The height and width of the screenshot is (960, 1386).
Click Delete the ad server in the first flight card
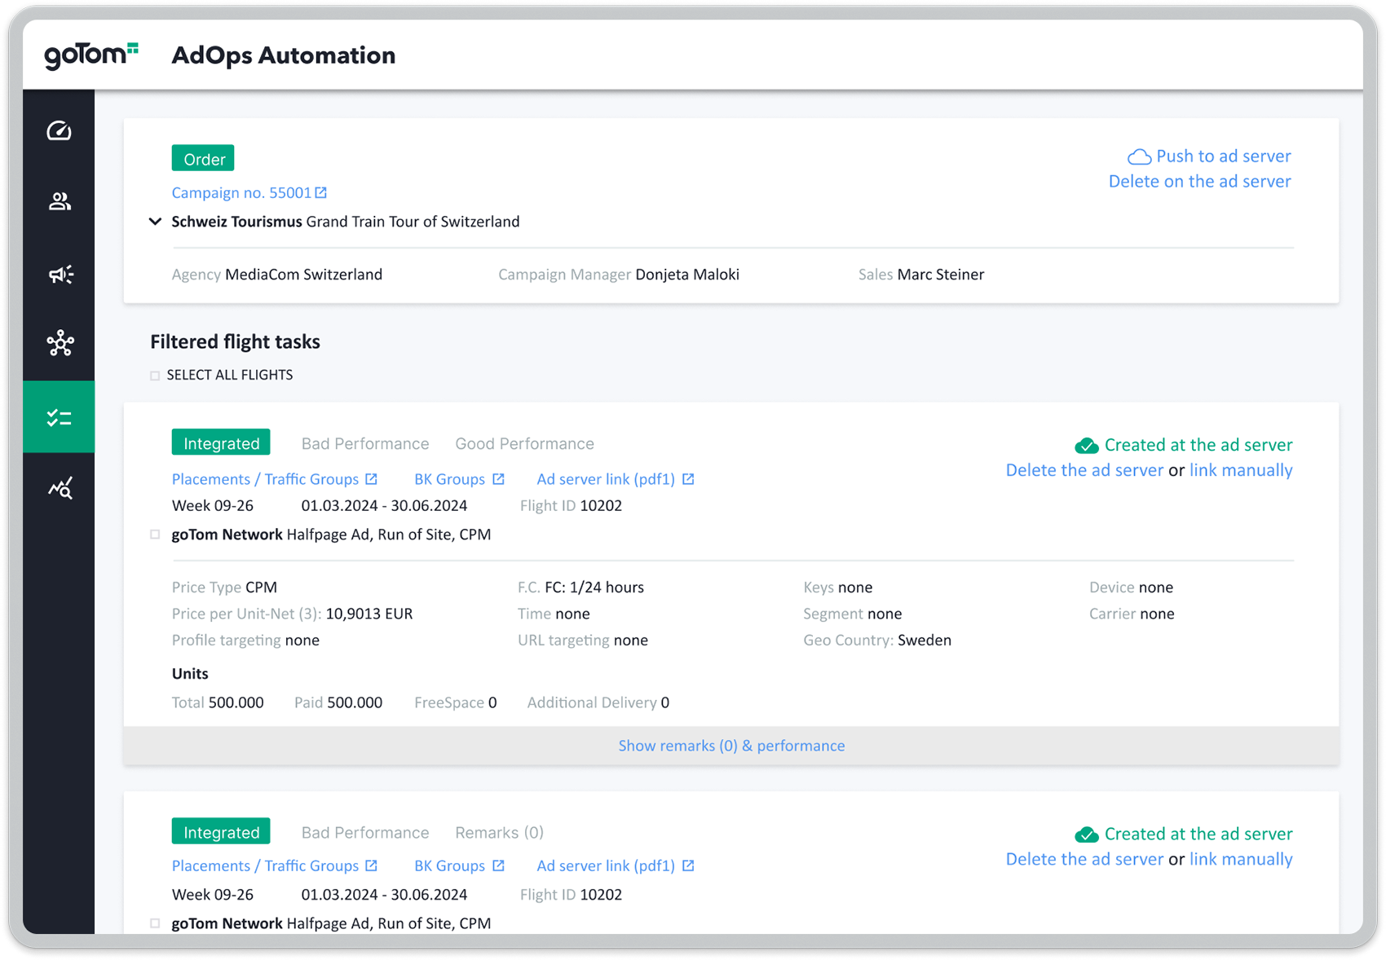click(x=1084, y=470)
